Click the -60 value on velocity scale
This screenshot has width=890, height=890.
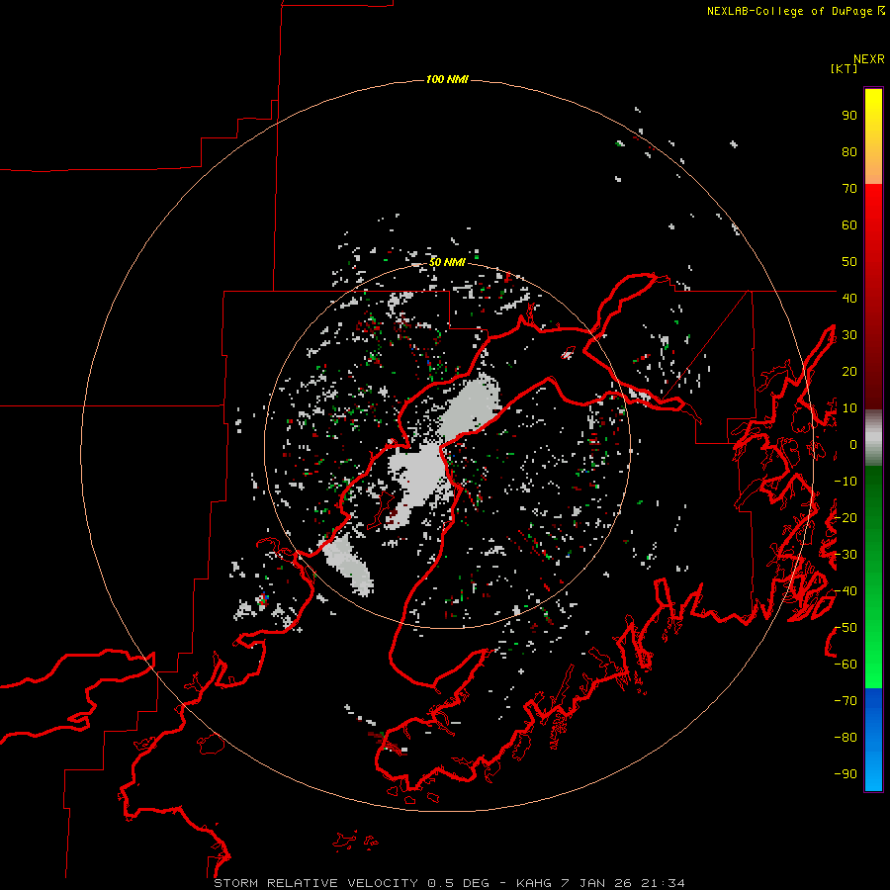[x=845, y=665]
